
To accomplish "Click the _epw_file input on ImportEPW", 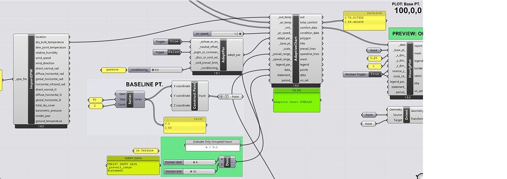I will coord(21,79).
